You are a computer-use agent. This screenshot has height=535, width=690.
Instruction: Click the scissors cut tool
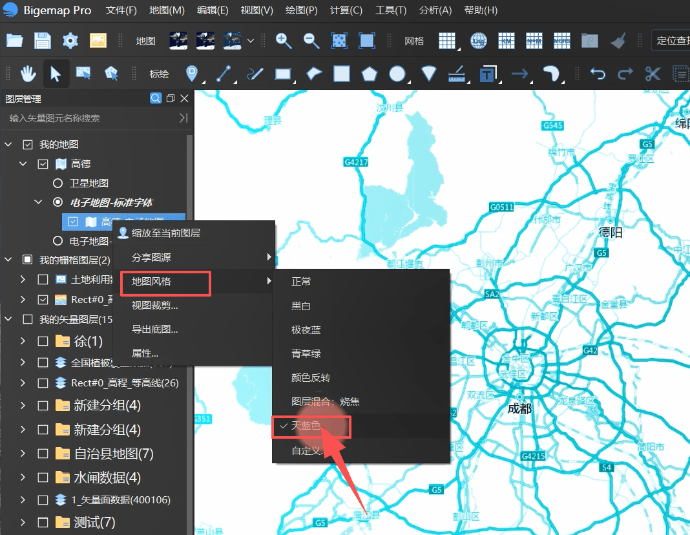653,74
